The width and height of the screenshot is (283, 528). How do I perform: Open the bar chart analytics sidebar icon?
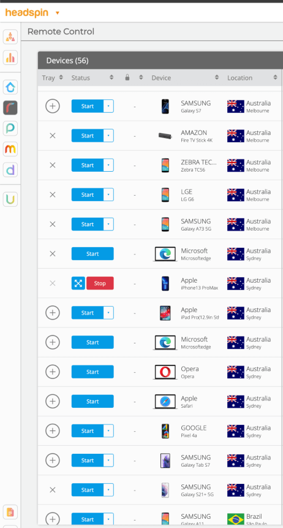[x=10, y=58]
